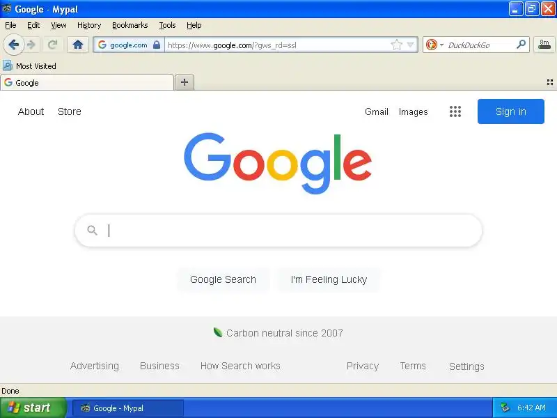This screenshot has width=557, height=418.
Task: Click Google - Mypal taskbar button
Action: click(x=128, y=408)
